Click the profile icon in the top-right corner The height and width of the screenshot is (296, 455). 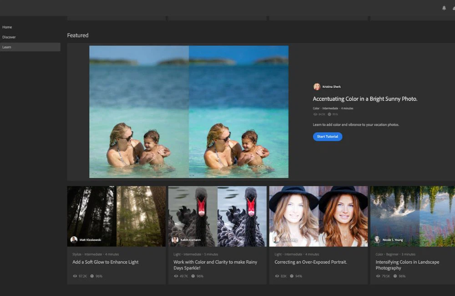pos(454,8)
